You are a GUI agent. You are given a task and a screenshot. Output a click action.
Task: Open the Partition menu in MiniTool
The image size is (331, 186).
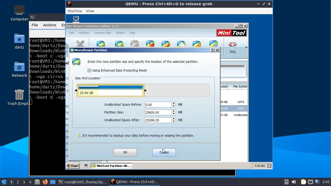[x=84, y=33]
